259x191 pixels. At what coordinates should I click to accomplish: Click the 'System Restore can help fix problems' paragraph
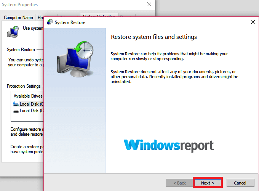(169, 56)
